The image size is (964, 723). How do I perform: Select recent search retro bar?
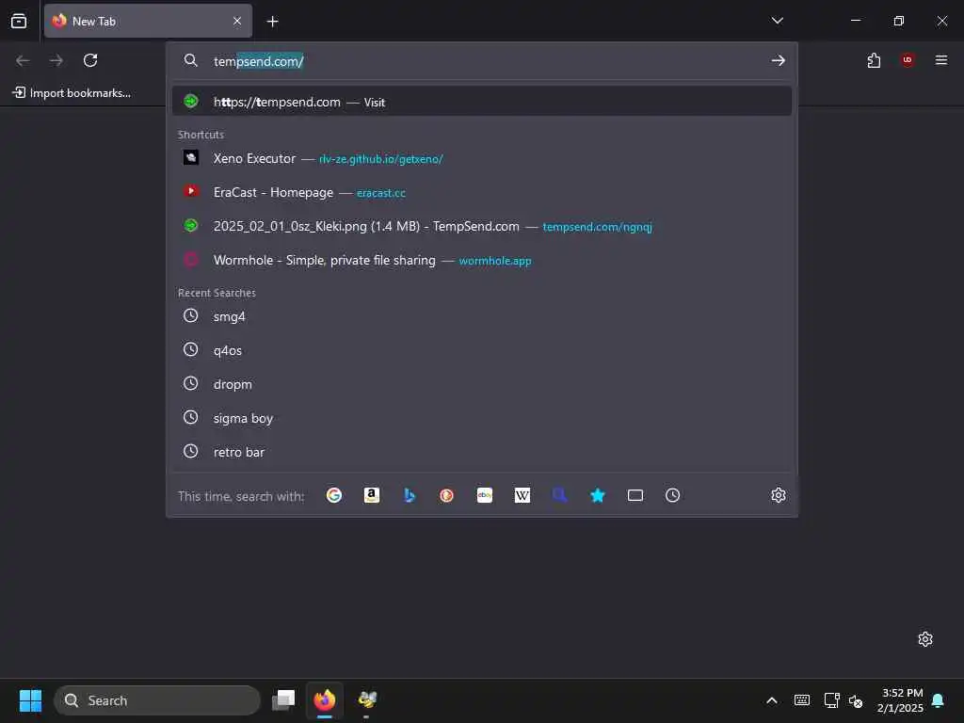coord(481,452)
